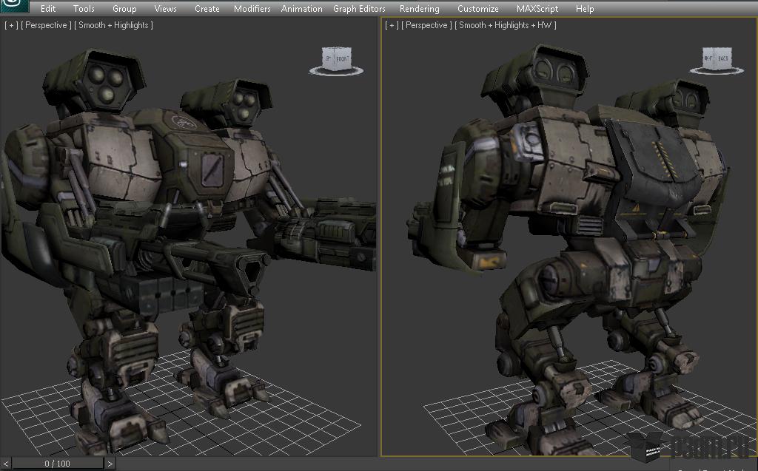Open the Rendering menu
This screenshot has height=471, width=758.
[x=419, y=9]
